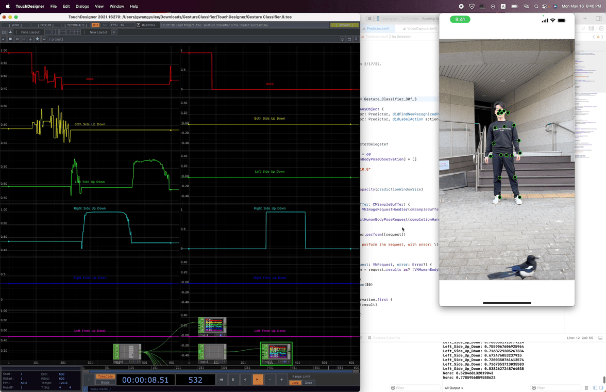Screen dimensions: 606x392
Task: Select Beats display mode
Action: point(106,382)
